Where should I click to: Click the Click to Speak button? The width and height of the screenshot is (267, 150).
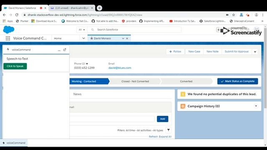tap(15, 66)
